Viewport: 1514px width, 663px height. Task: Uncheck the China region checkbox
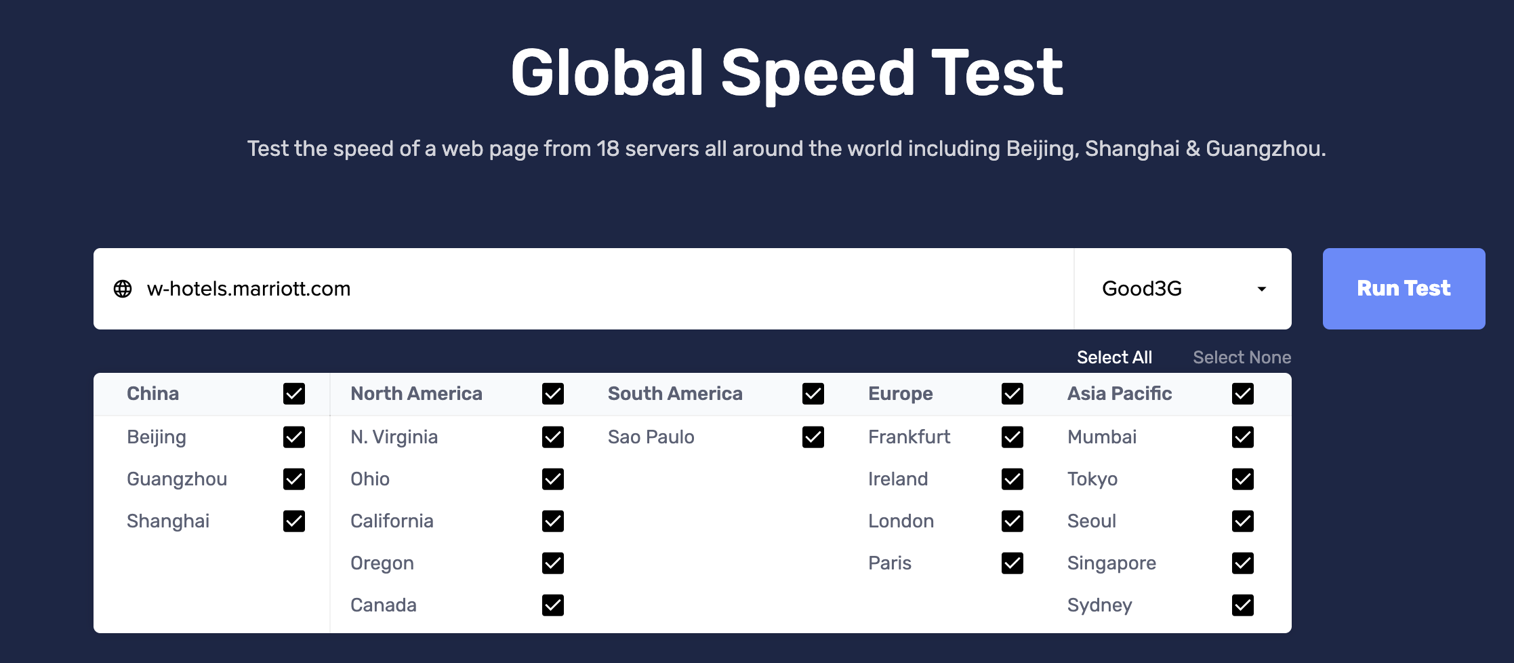pyautogui.click(x=294, y=394)
